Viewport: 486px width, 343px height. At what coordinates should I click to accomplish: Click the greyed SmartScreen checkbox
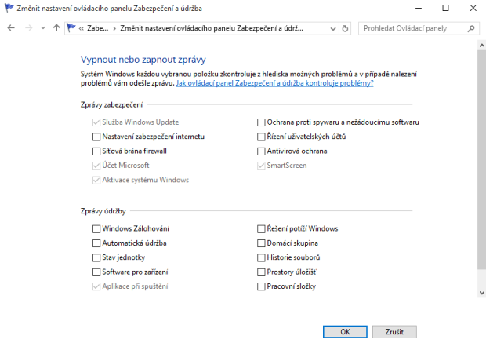coord(261,166)
